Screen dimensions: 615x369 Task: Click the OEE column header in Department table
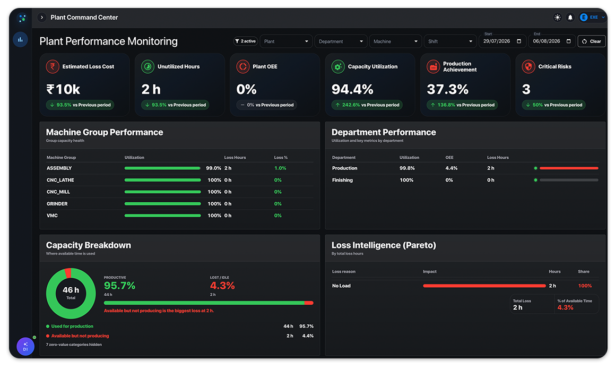tap(449, 157)
